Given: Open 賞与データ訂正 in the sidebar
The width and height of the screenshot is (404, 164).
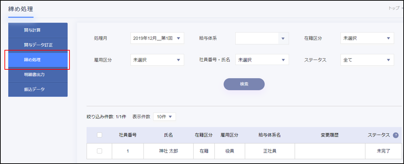Looking at the screenshot, I should coord(38,45).
